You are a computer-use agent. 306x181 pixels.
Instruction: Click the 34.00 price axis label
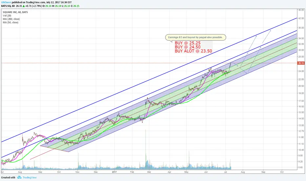[301, 39]
